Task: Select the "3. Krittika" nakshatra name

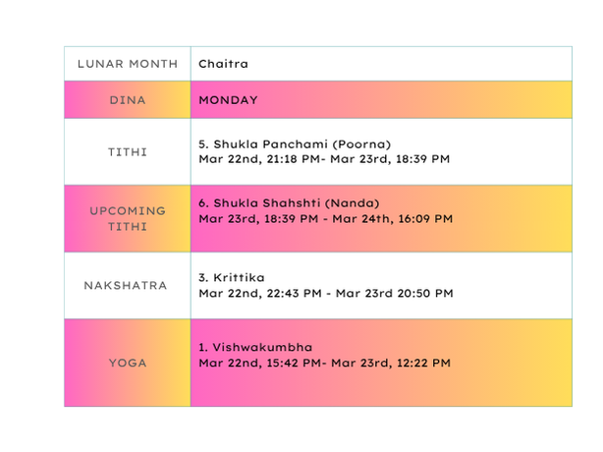Action: click(x=232, y=278)
